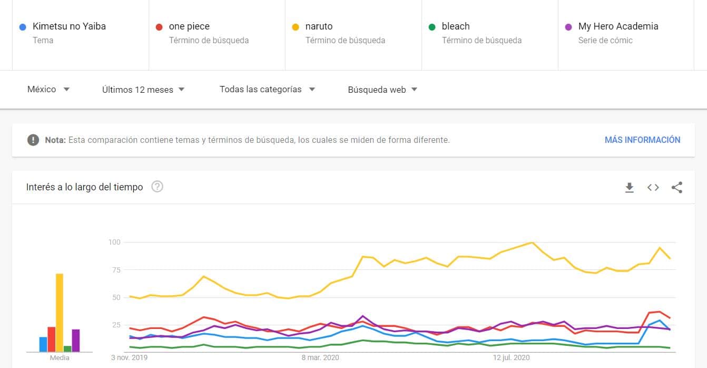Click the yellow naruto average bar

(60, 312)
